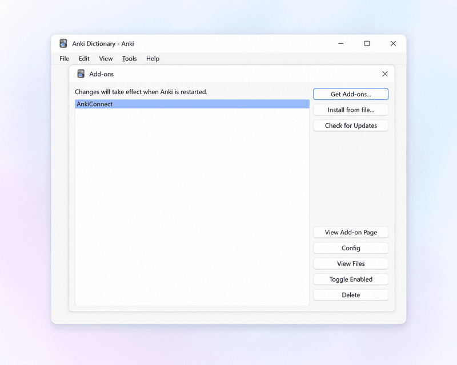Click the Get Add-ons... button
This screenshot has height=365, width=457.
[x=351, y=94]
